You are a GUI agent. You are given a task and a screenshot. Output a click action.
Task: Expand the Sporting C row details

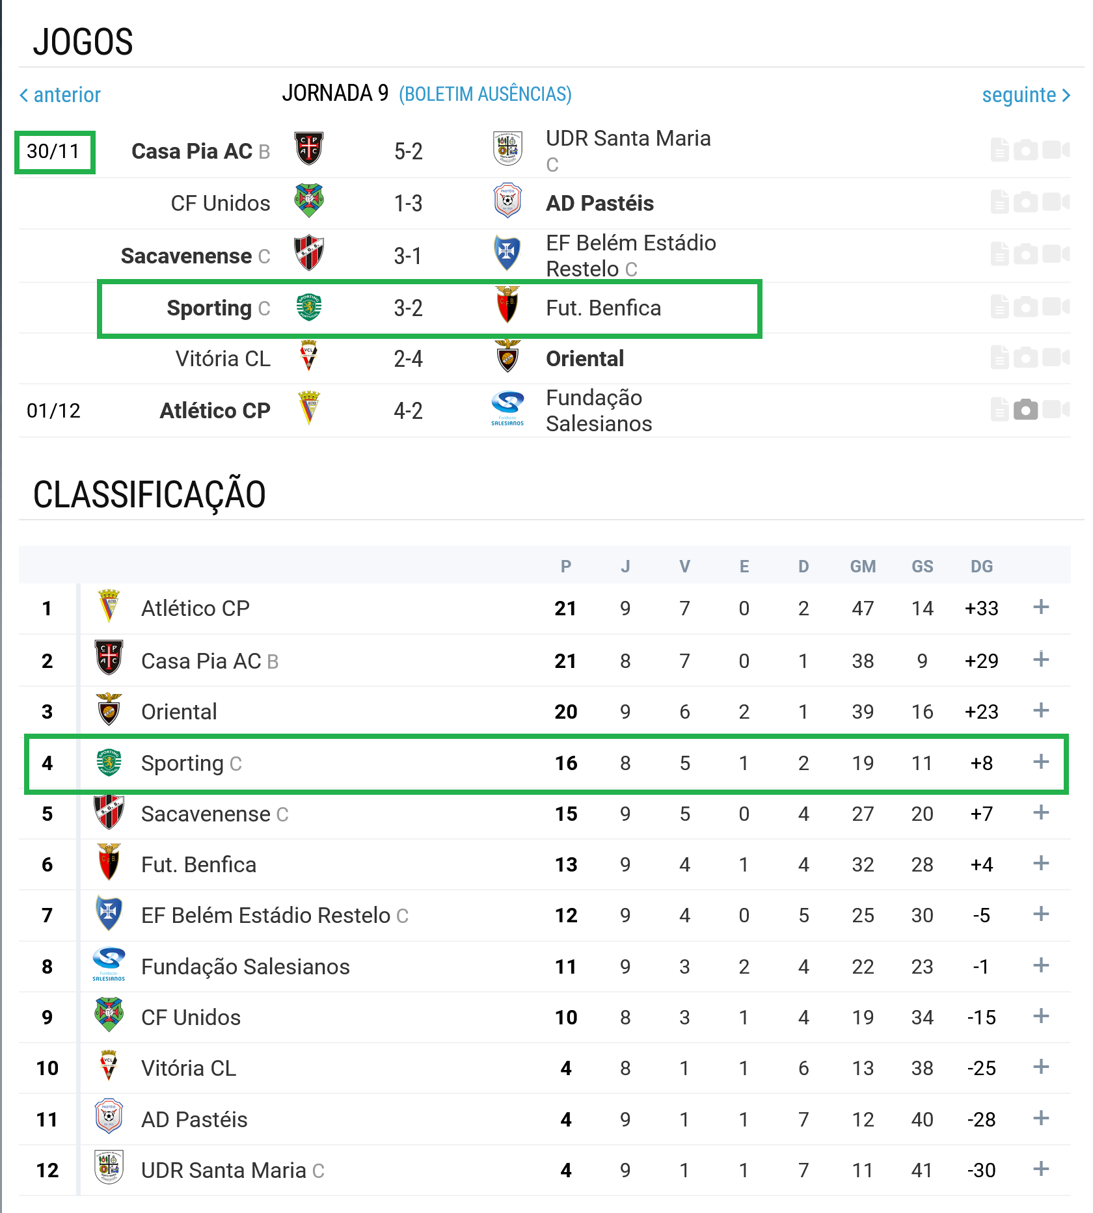[x=1041, y=762]
